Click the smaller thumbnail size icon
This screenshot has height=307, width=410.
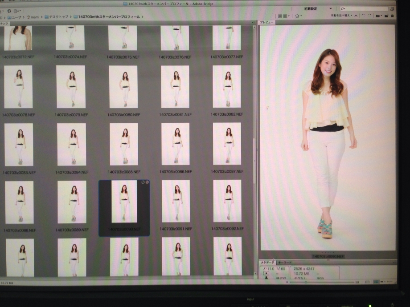pos(287,282)
